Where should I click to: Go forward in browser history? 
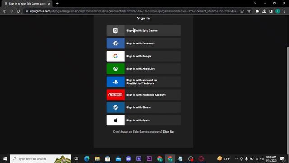point(11,11)
